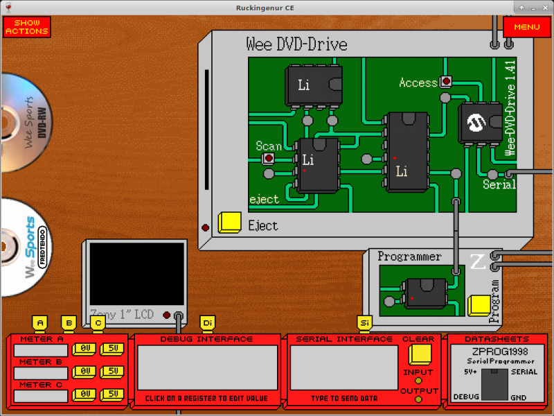This screenshot has width=554, height=416.
Task: Click the Debug Interface register display
Action: [207, 367]
